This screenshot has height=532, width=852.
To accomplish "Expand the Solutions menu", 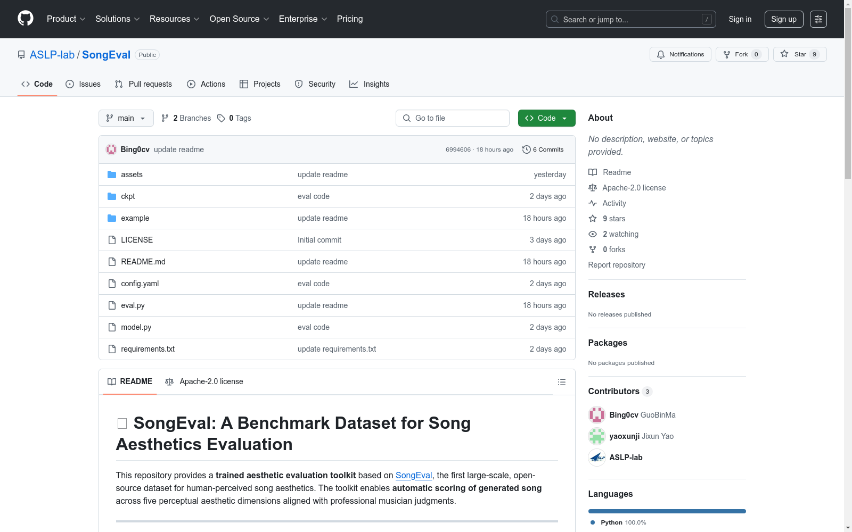I will pos(117,19).
